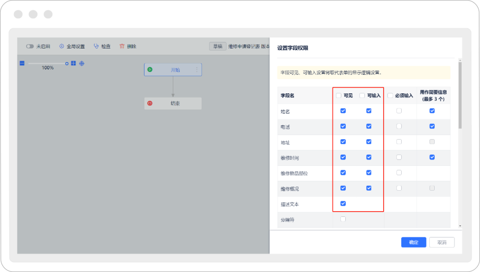Screen dimensions: 480x272
Task: Click the zoom in plus icon
Action: (x=74, y=64)
